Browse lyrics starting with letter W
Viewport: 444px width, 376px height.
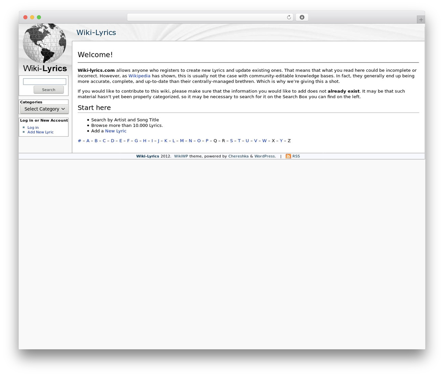(264, 141)
